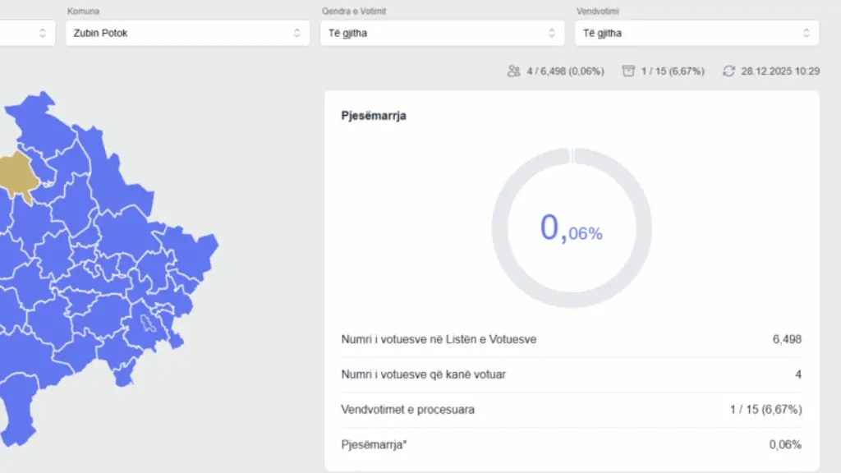Click the small outlined enclave on the map

pyautogui.click(x=149, y=325)
